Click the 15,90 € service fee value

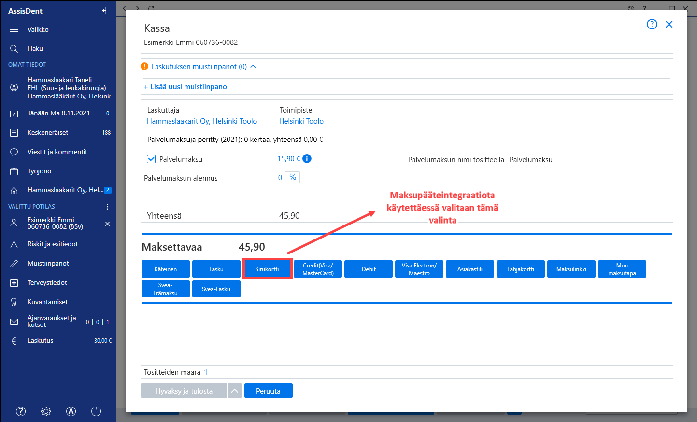point(288,159)
